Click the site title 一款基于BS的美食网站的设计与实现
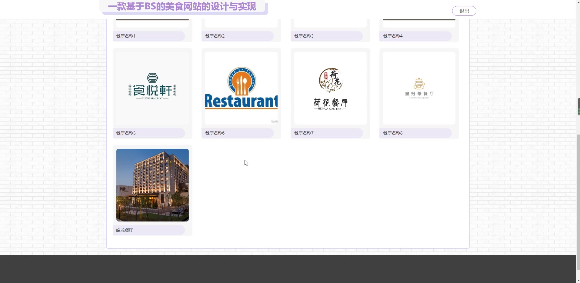 [182, 6]
